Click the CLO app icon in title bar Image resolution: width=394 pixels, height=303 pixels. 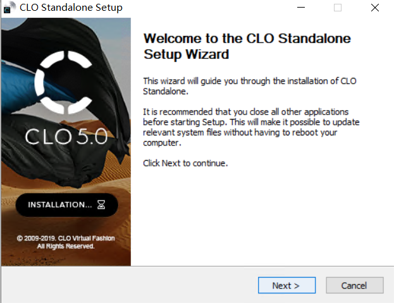pos(9,8)
